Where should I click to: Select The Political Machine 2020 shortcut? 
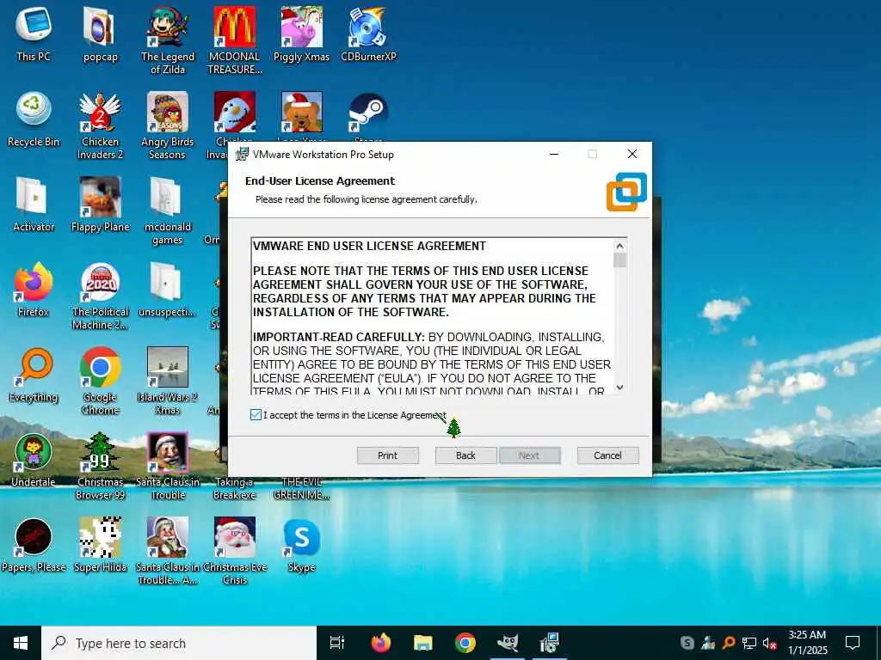pos(100,296)
